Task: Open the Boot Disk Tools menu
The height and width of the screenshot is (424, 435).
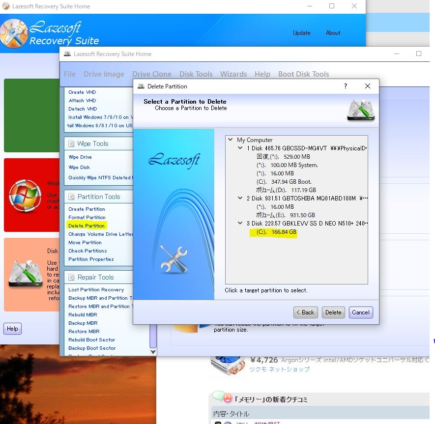Action: [303, 74]
